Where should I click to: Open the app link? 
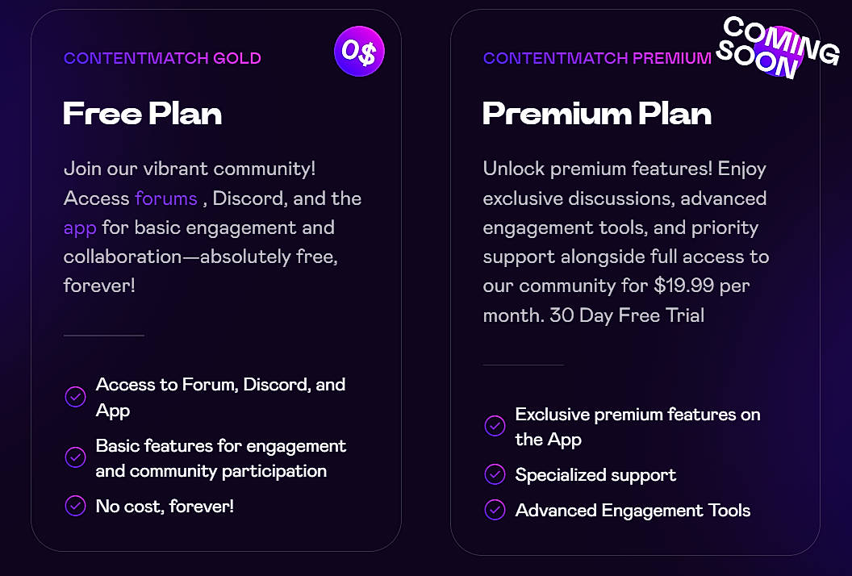[x=79, y=227]
